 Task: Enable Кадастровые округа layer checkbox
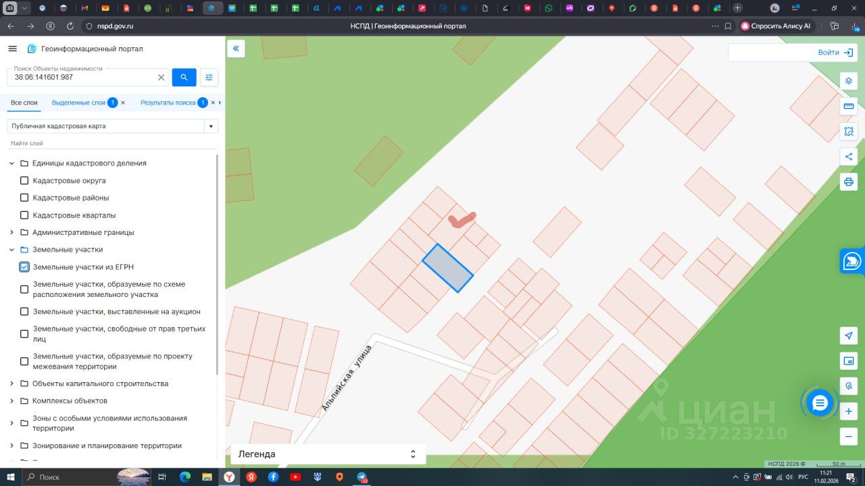[24, 181]
